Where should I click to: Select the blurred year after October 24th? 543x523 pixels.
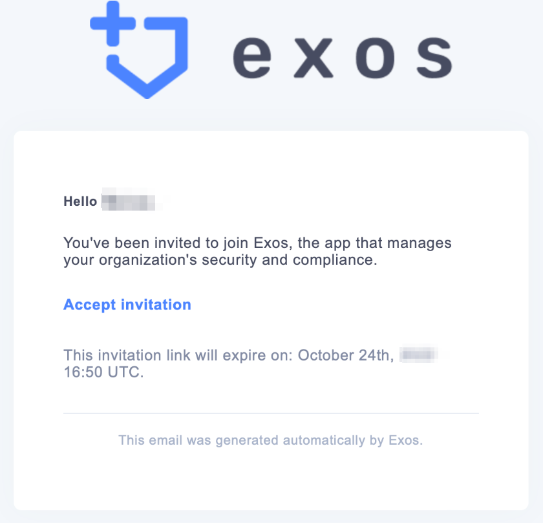click(419, 355)
